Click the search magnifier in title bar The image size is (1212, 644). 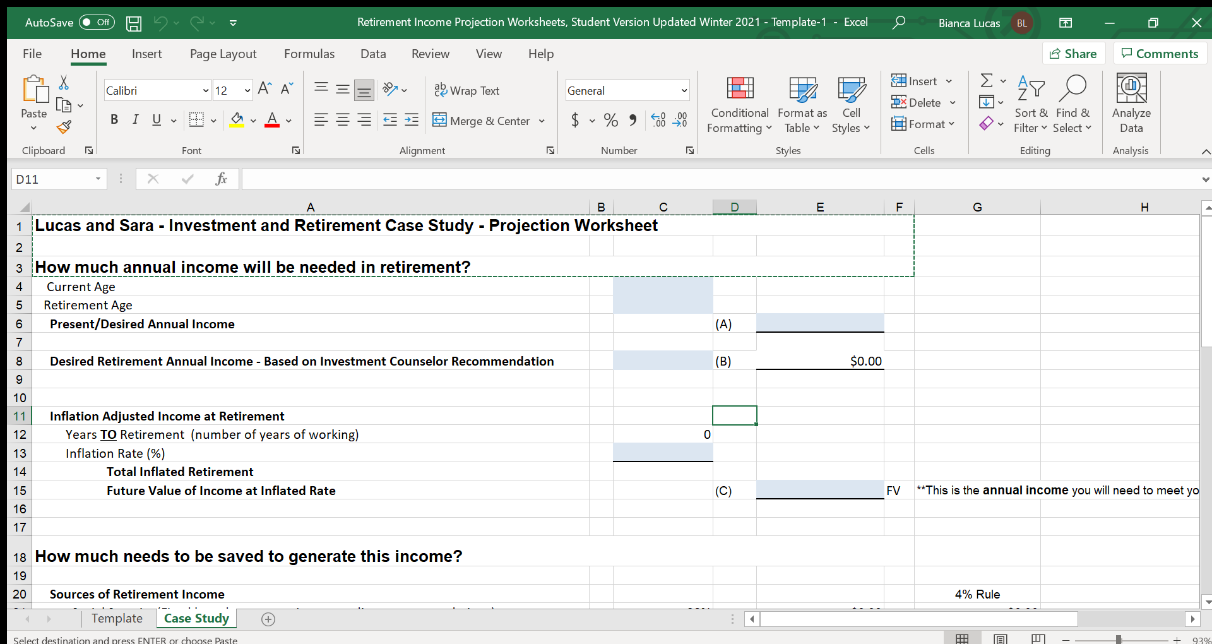(x=899, y=23)
